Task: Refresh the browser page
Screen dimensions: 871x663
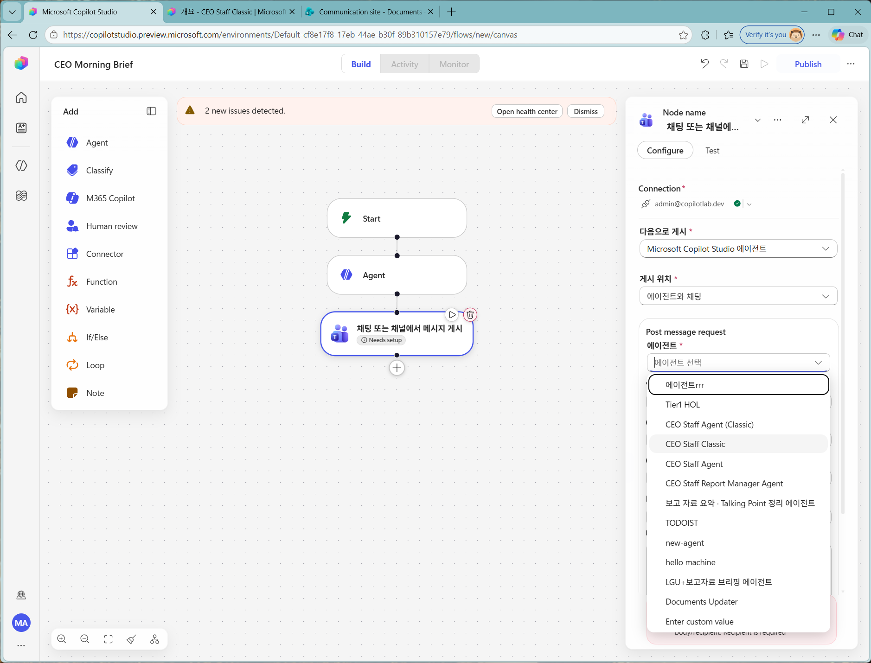Action: [x=33, y=35]
